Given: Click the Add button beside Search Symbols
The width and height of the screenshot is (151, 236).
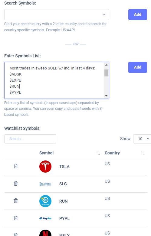Looking at the screenshot, I should pyautogui.click(x=138, y=15).
